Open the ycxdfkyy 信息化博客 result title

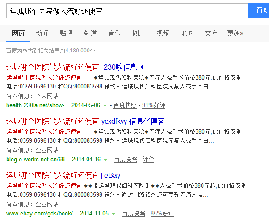coord(85,121)
